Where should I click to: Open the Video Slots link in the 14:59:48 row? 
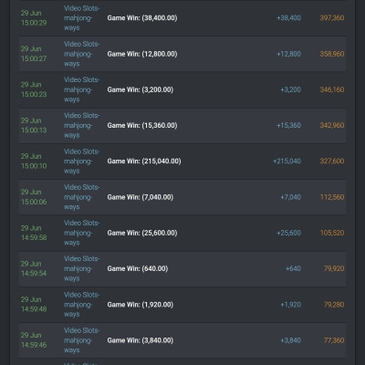[x=81, y=305]
